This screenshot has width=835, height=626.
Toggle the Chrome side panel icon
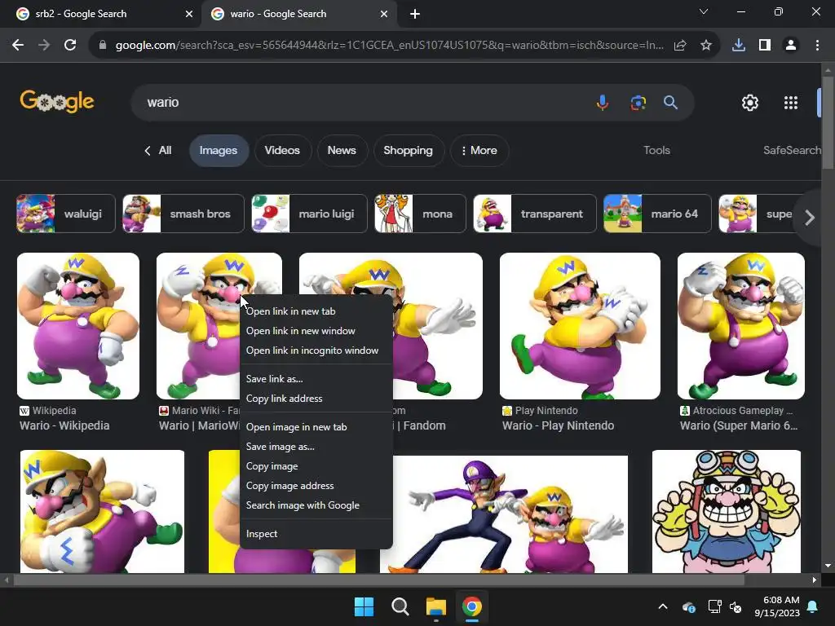coord(765,46)
